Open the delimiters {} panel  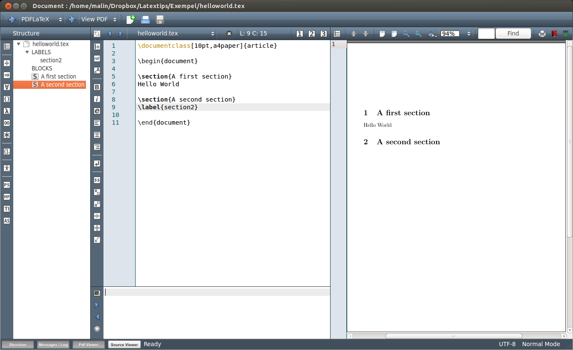(7, 99)
